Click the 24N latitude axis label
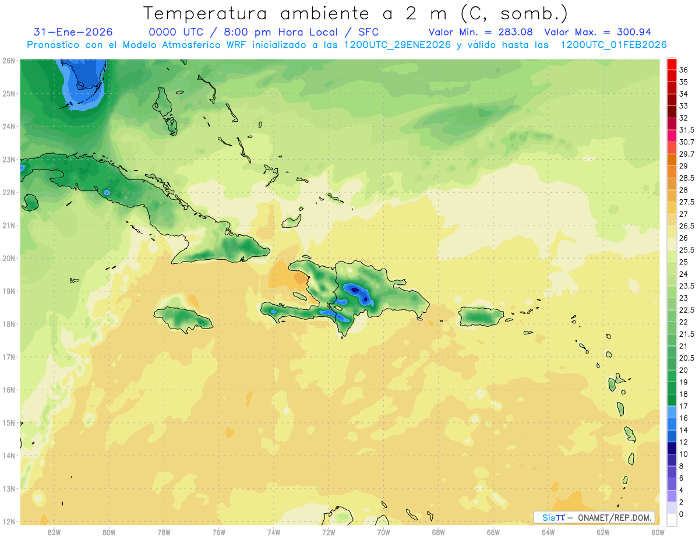The image size is (699, 540). (x=8, y=126)
